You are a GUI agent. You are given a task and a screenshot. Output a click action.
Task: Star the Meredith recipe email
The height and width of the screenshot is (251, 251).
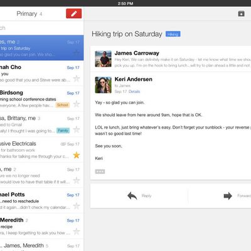click(77, 232)
